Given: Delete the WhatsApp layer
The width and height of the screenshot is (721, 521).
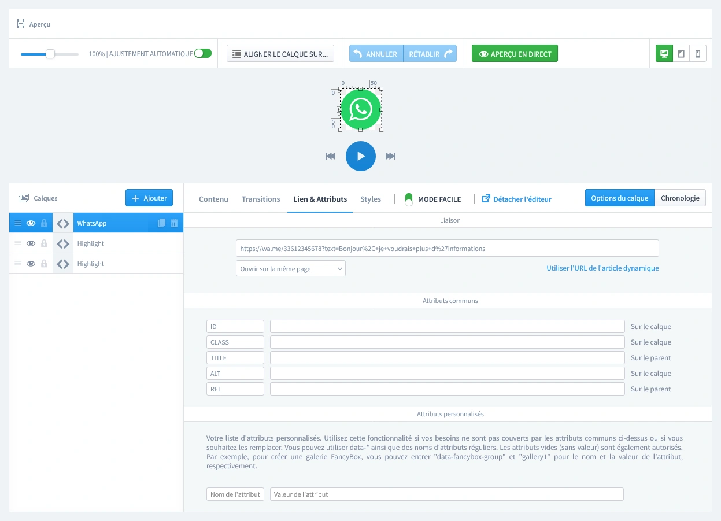Looking at the screenshot, I should [x=174, y=223].
